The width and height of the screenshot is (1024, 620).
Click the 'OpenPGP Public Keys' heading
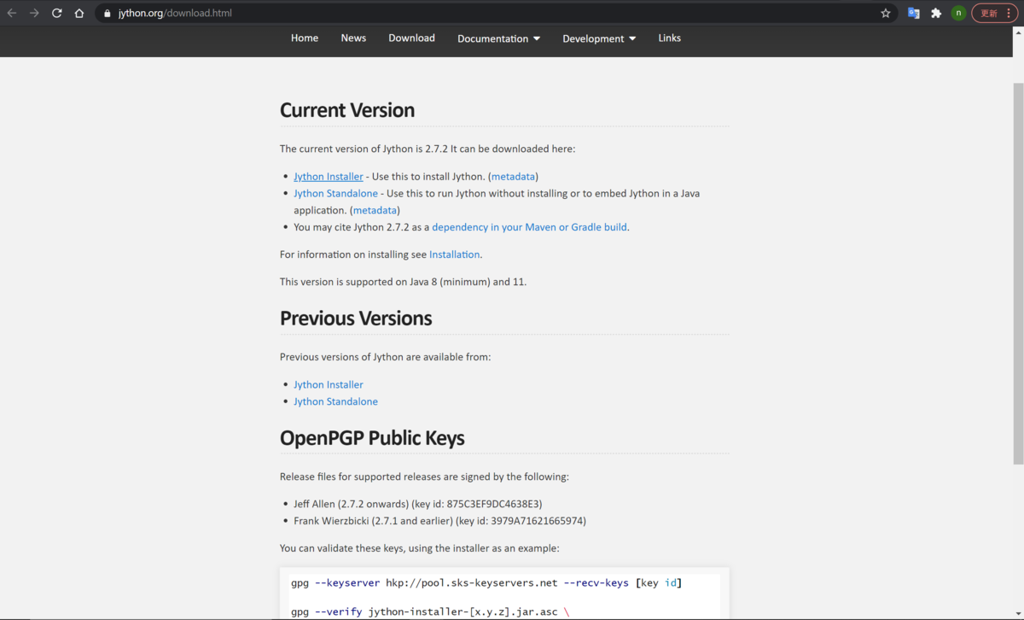coord(372,438)
